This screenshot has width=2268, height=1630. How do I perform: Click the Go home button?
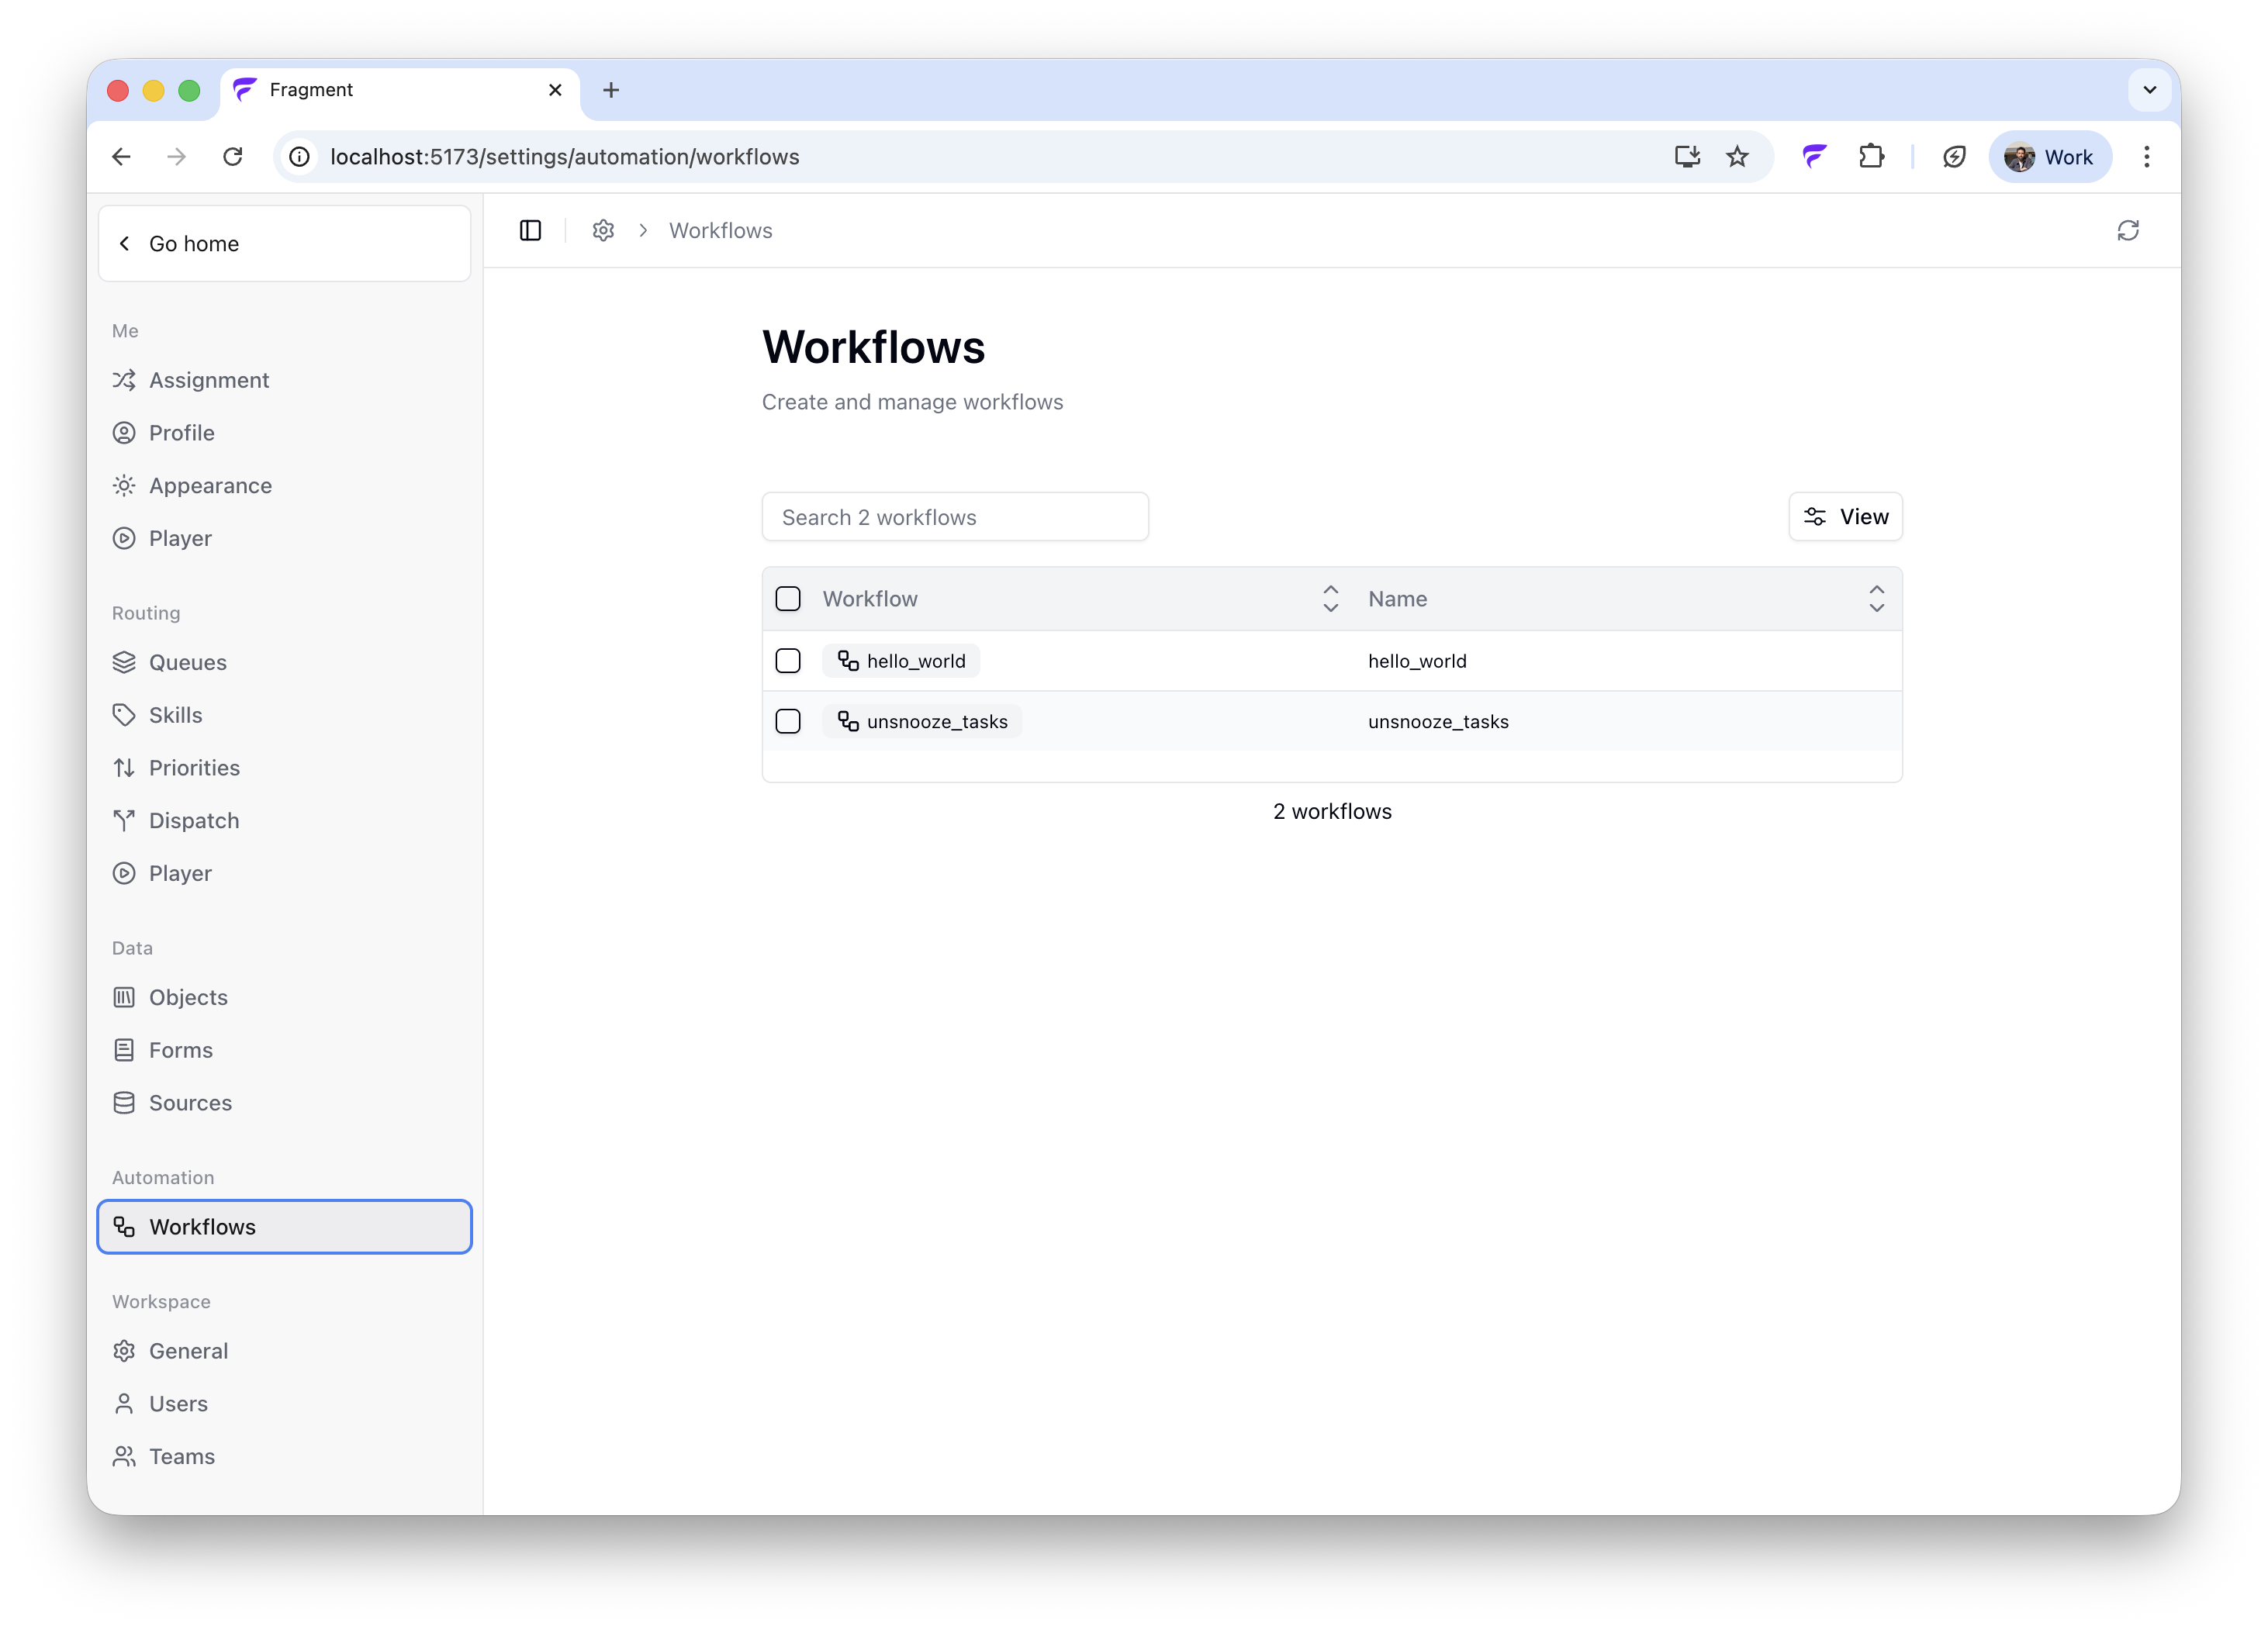[x=284, y=244]
